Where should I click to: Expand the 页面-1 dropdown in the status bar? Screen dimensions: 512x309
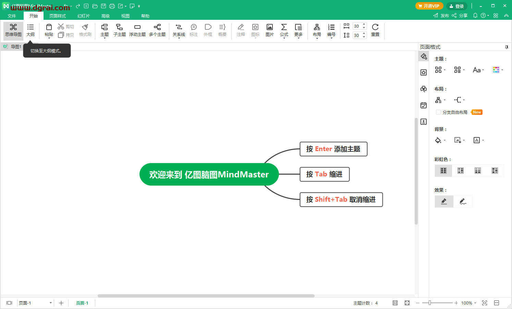click(x=50, y=303)
